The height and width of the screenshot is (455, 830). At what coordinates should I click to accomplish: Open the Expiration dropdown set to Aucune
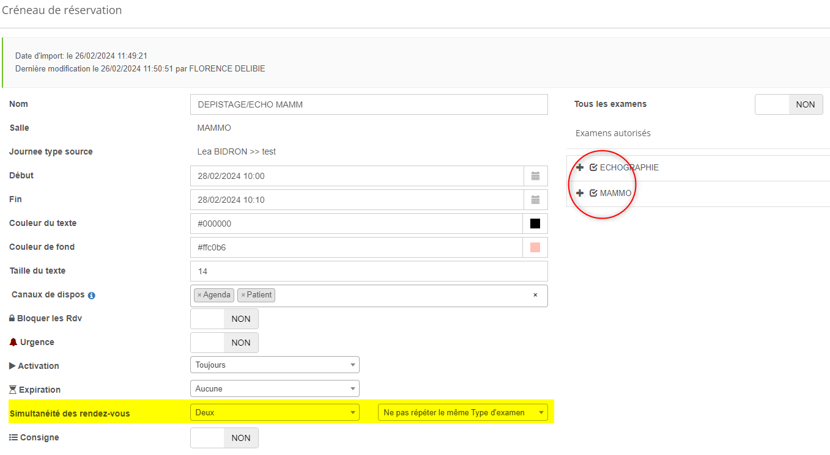275,388
